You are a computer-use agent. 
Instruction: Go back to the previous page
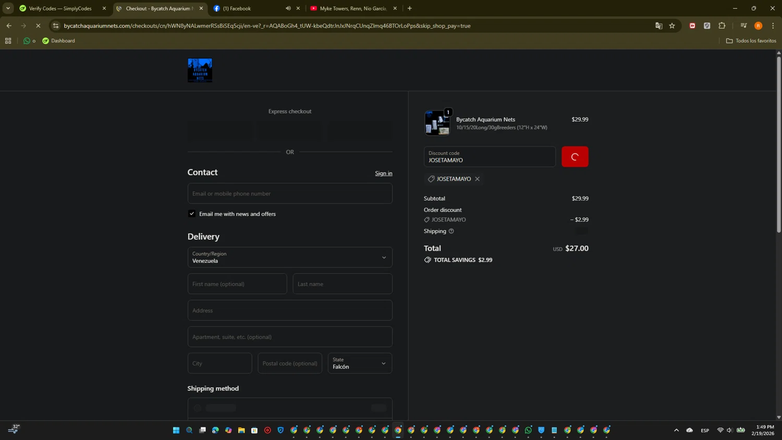click(x=9, y=26)
